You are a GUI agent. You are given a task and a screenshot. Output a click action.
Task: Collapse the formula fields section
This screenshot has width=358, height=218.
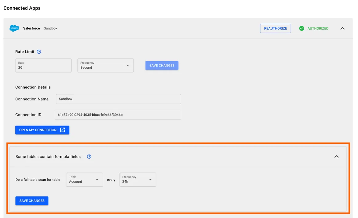tap(336, 157)
